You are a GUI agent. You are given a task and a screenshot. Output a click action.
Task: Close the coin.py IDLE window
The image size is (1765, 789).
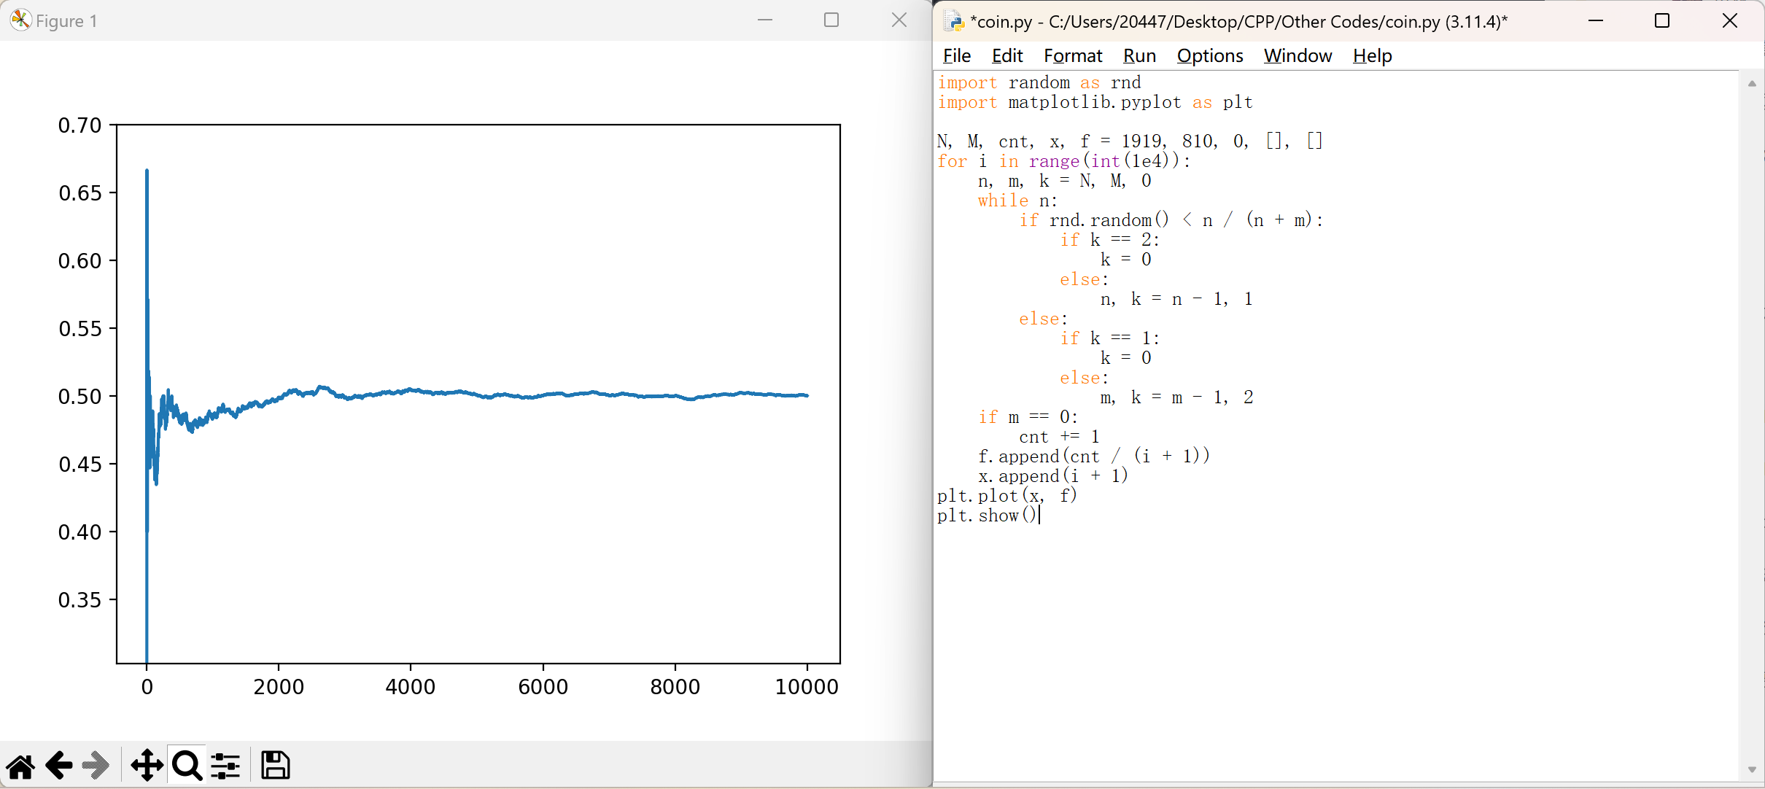tap(1730, 20)
